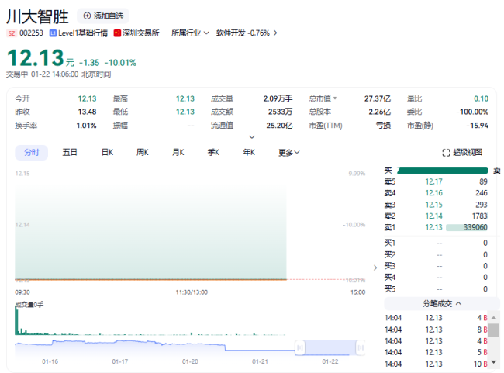
Task: Click the 卖2 price 12.14 row
Action: 436,216
